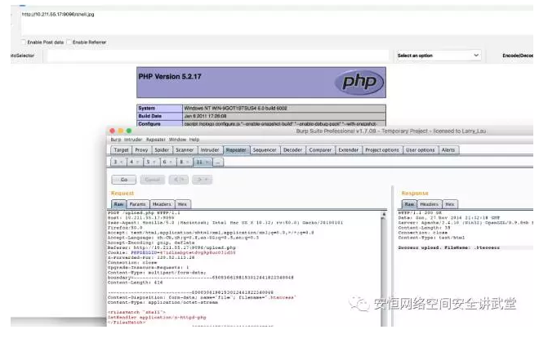The height and width of the screenshot is (343, 548).
Task: Select Repeater request tab 3
Action: (118, 162)
